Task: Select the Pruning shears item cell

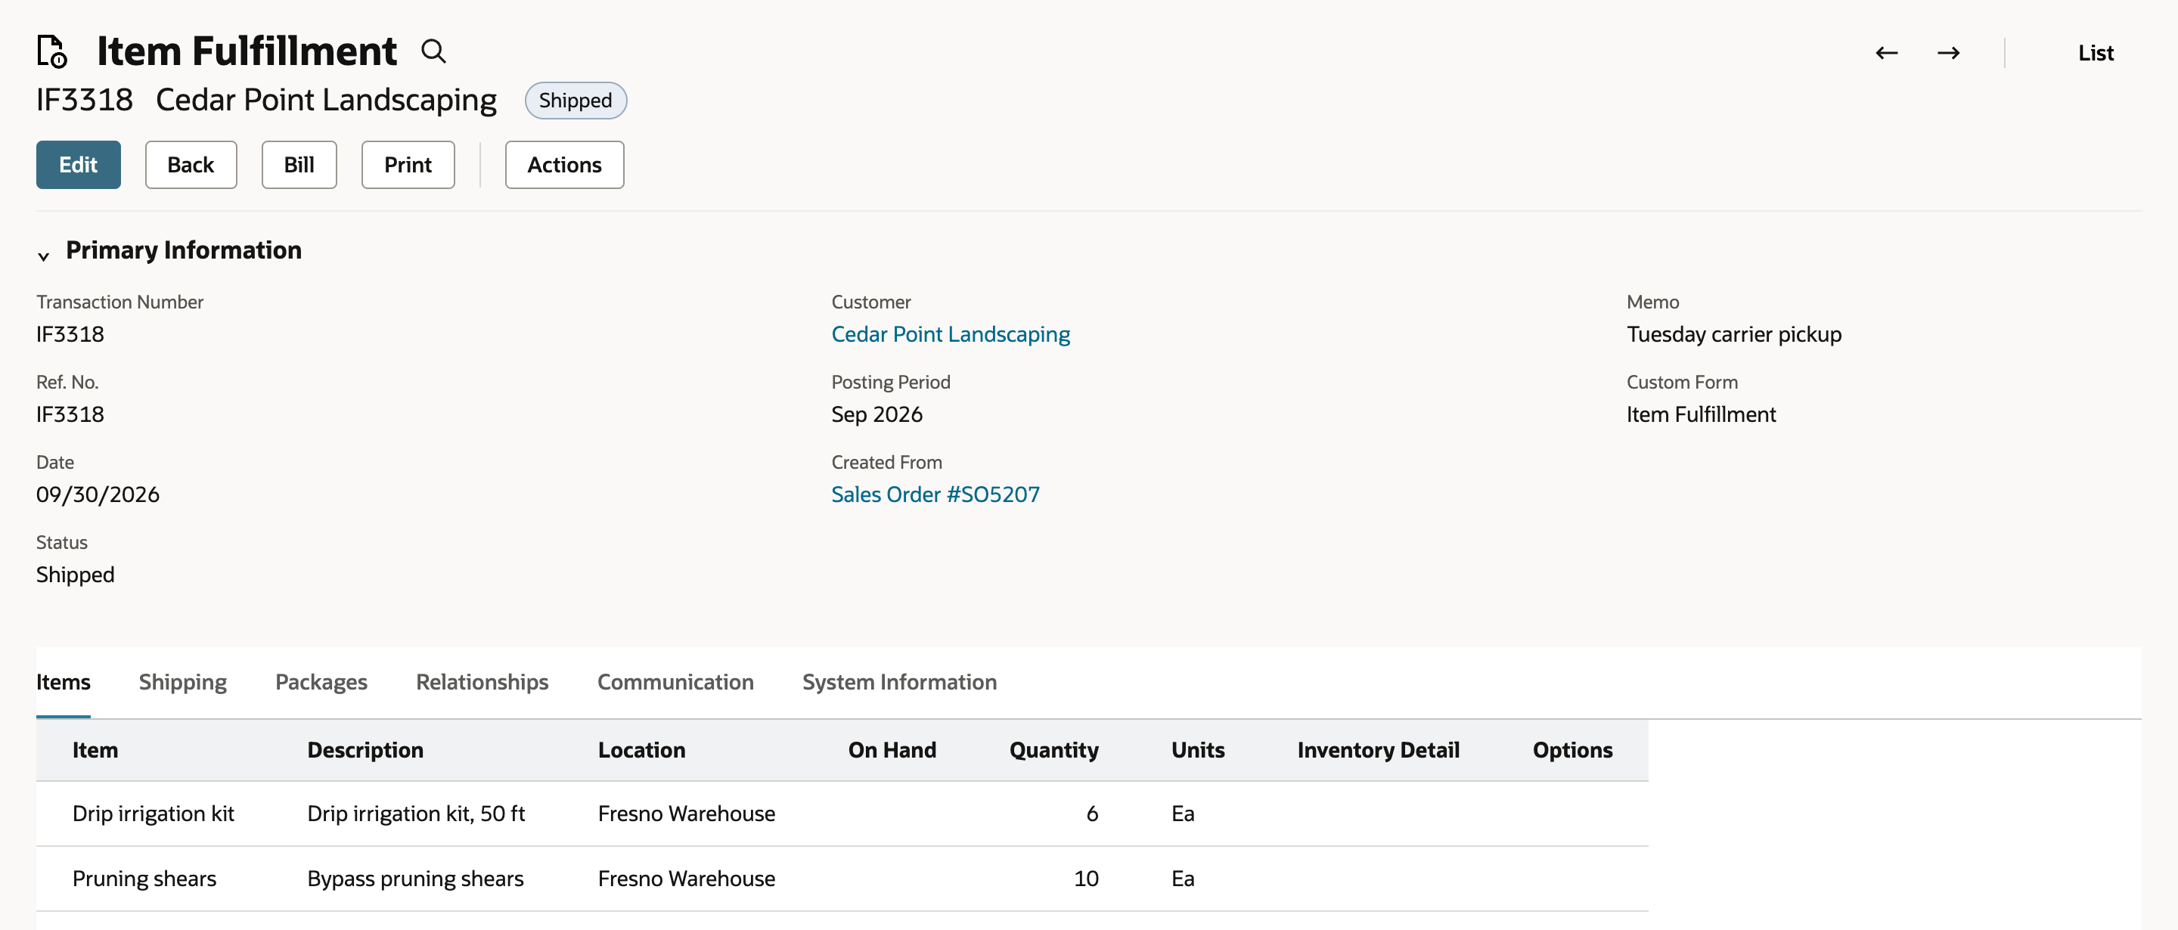Action: pos(144,879)
